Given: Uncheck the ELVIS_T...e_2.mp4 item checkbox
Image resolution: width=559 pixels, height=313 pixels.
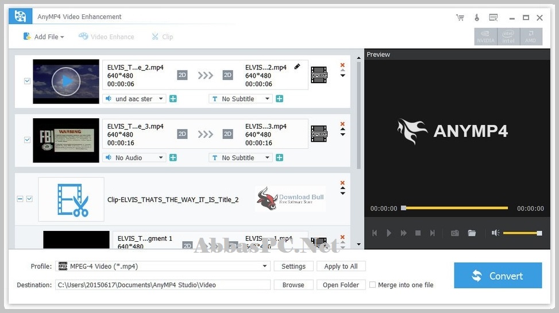Looking at the screenshot, I should pos(27,81).
